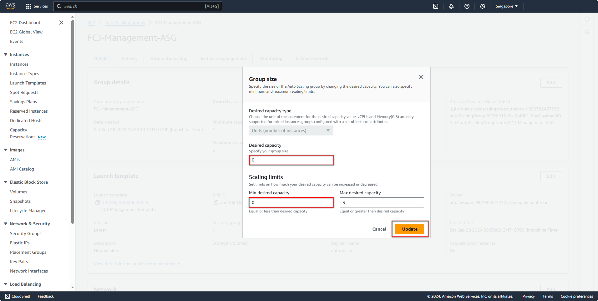Collapse the Instances sidebar section
Screen dimensions: 598x301
click(x=5, y=54)
